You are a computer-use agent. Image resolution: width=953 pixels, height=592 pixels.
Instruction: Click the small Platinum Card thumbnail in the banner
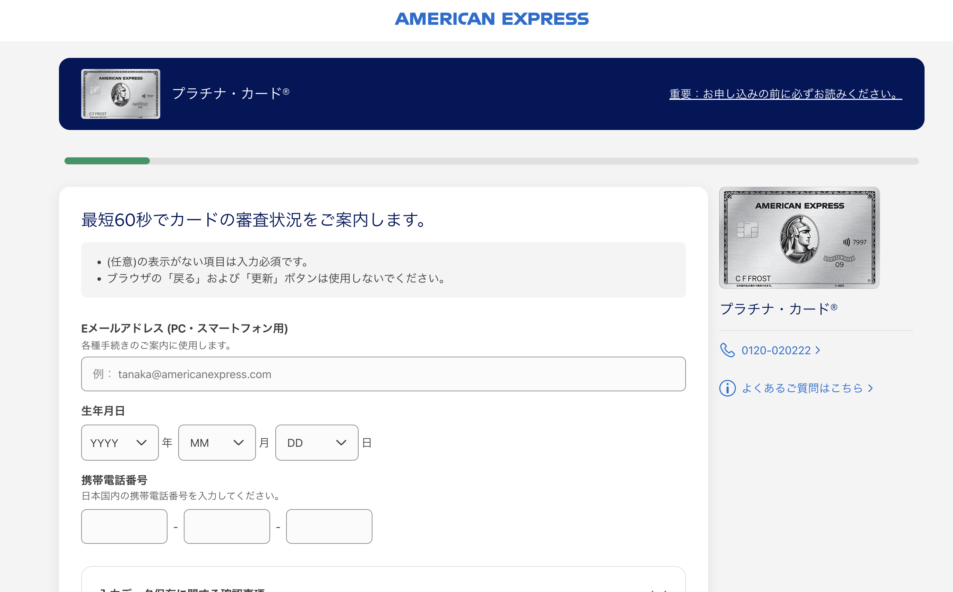(x=121, y=94)
